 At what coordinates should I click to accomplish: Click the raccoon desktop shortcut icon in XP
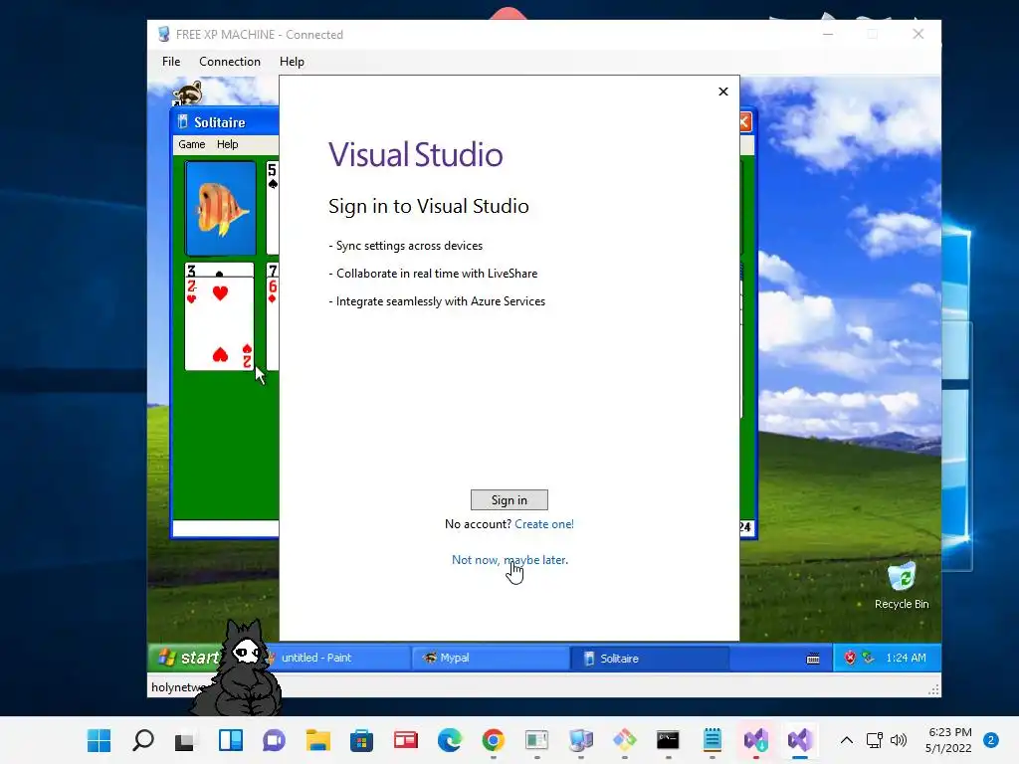[187, 93]
